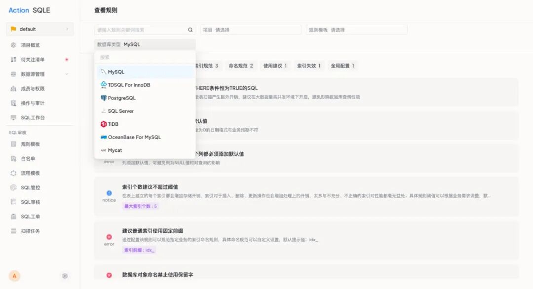Viewport: 533px width, 289px height.
Task: Expand the 数据源管理 submenu chevron
Action: pyautogui.click(x=67, y=74)
